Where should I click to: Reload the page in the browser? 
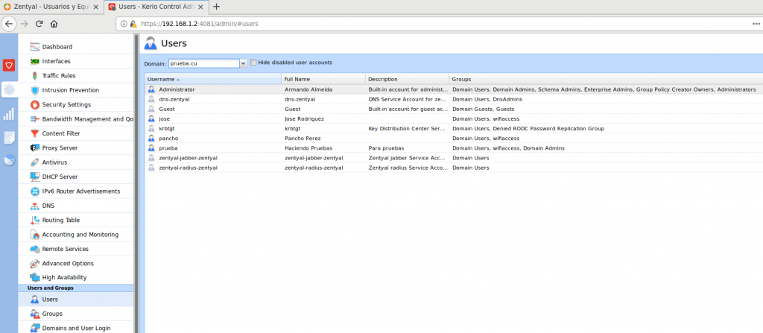(x=39, y=23)
